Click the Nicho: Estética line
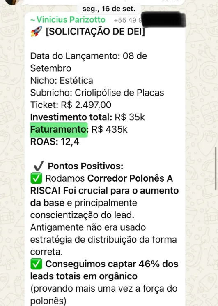Viewport: 218px width, 306px height. point(62,80)
